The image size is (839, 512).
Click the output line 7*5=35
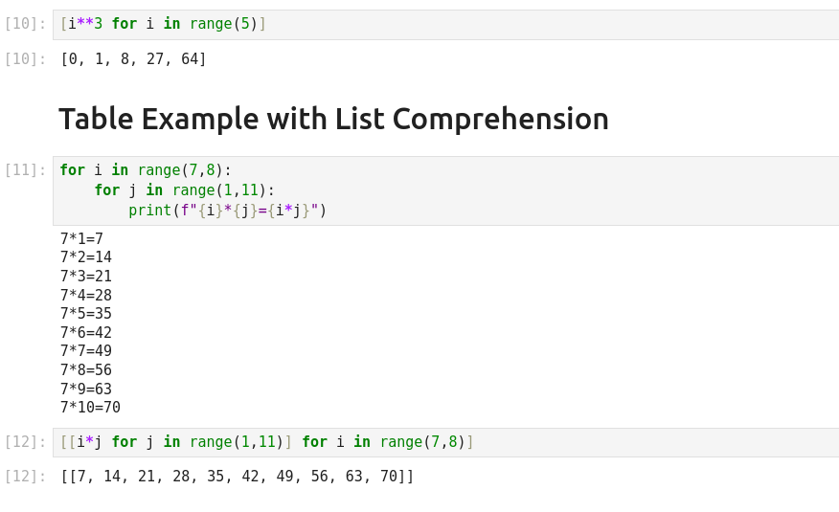[86, 314]
